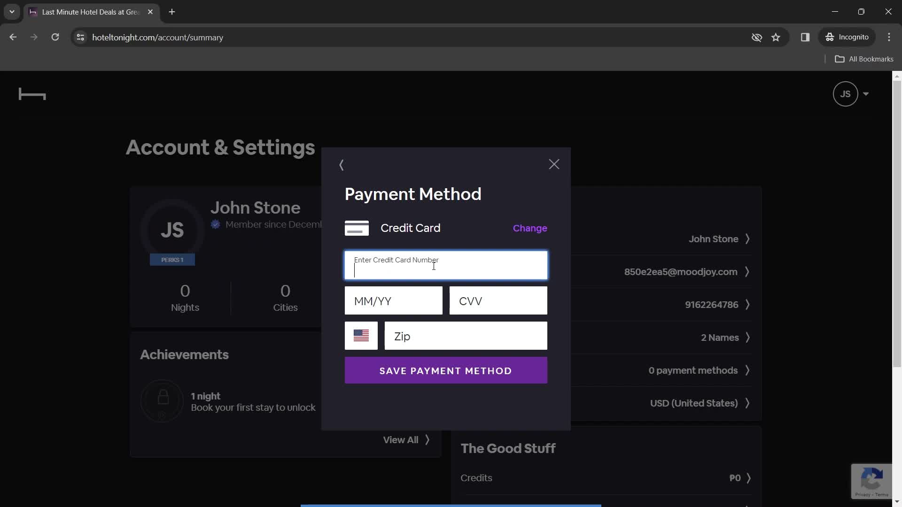Click the close X icon on modal
The image size is (902, 507).
(x=553, y=164)
